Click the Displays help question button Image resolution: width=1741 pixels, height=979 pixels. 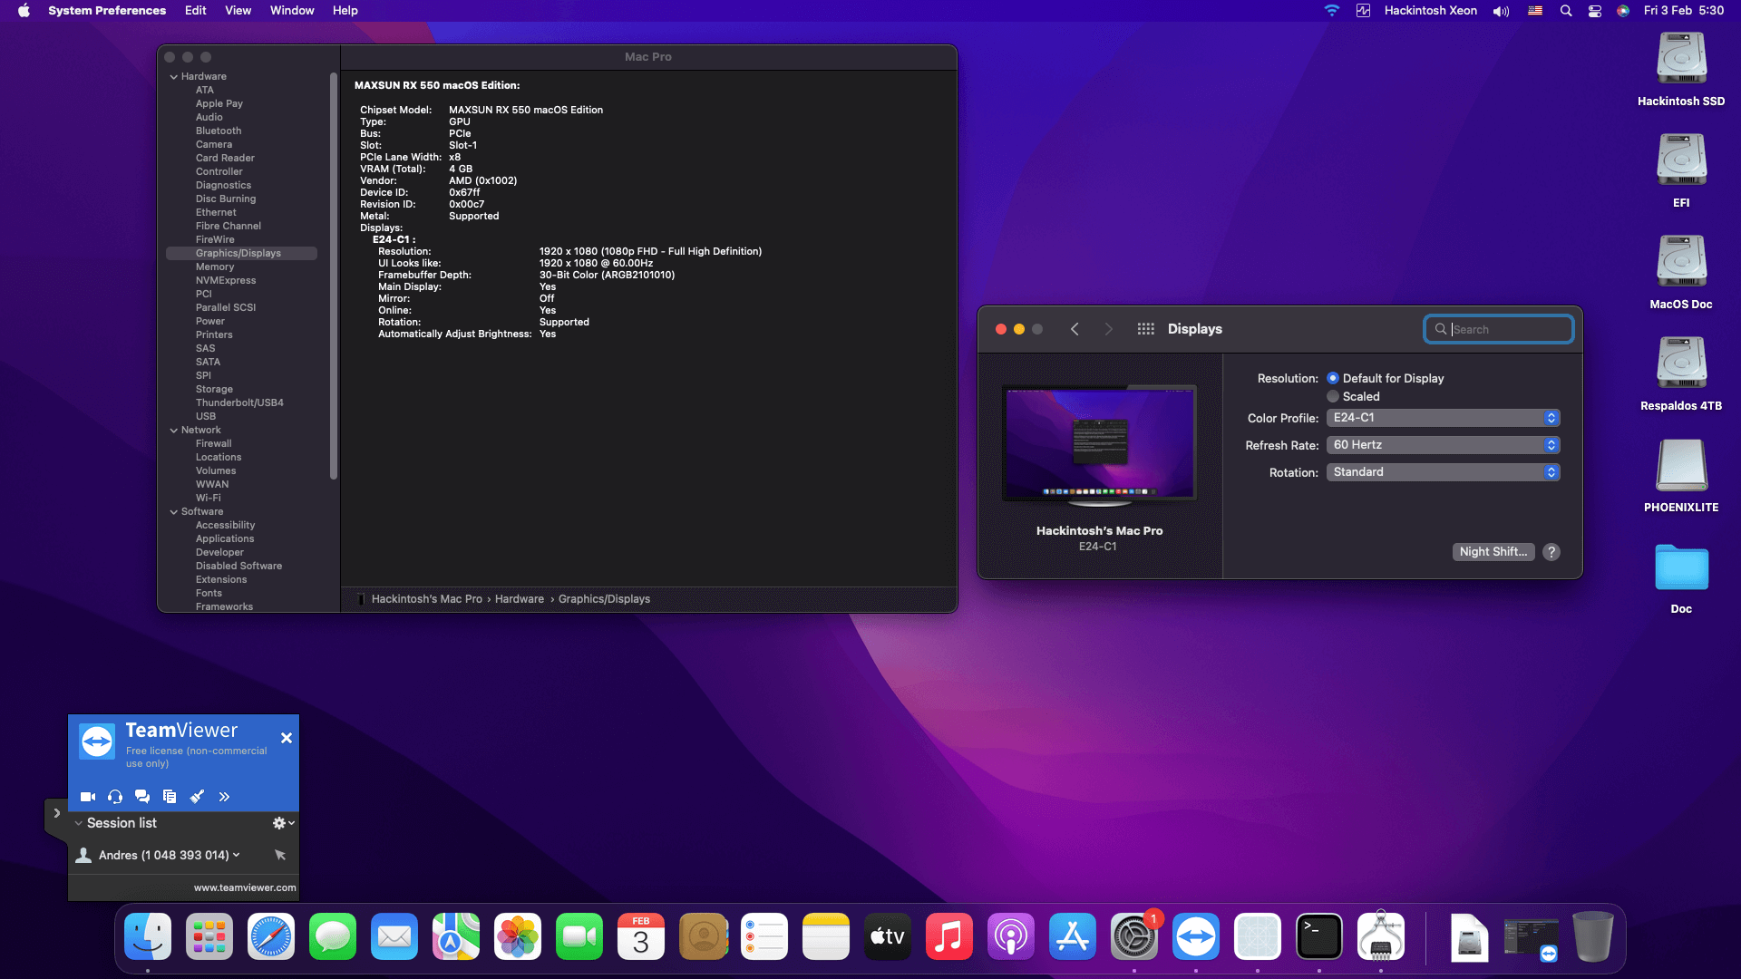1551,552
